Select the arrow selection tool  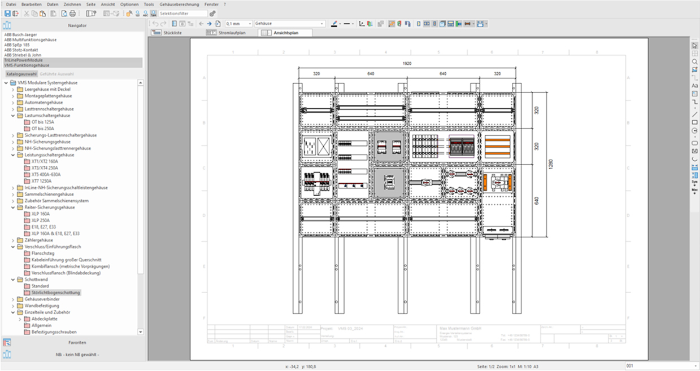point(695,45)
